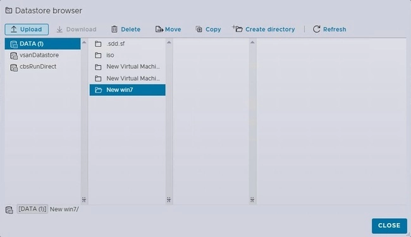Image resolution: width=411 pixels, height=237 pixels.
Task: Click the datastore list scroll-up arrow
Action: pyautogui.click(x=84, y=42)
